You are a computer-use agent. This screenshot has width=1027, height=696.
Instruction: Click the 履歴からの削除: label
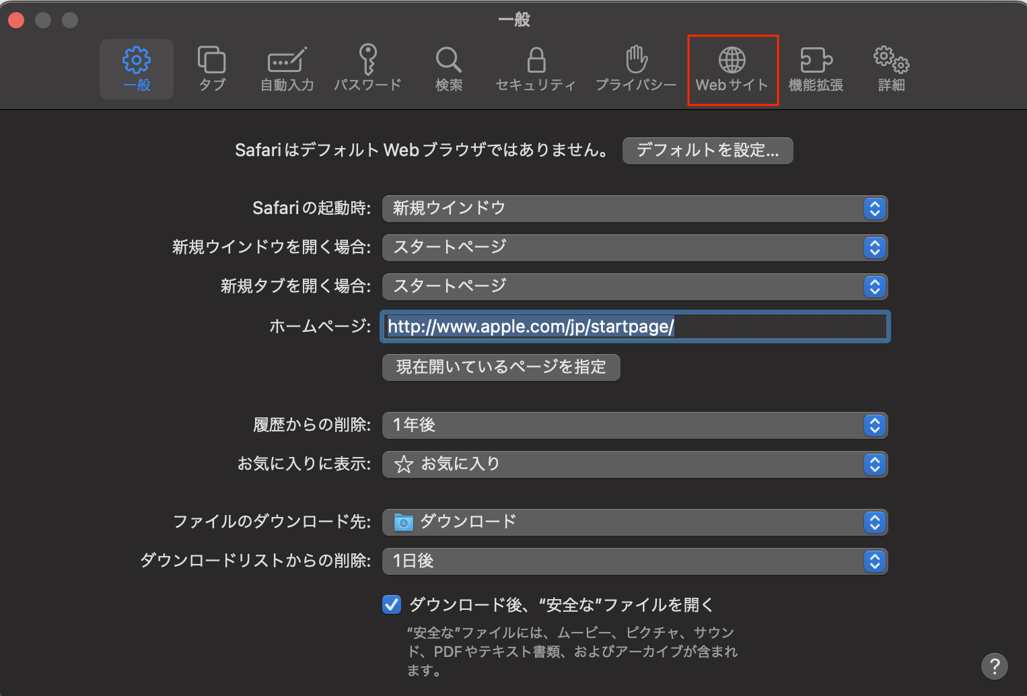point(312,425)
